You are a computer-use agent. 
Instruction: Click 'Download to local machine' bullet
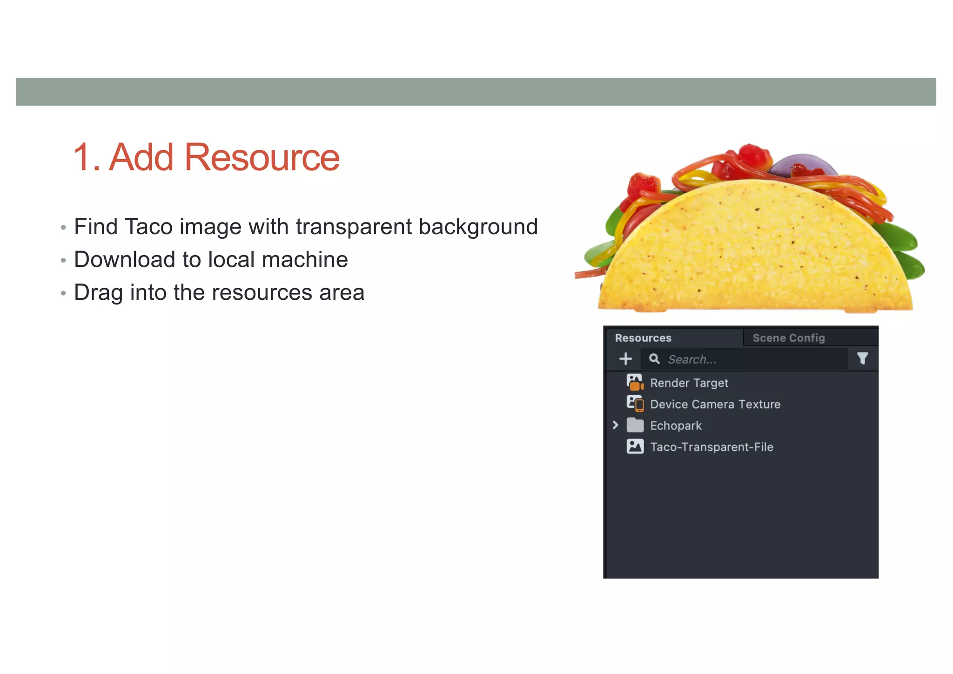(211, 259)
